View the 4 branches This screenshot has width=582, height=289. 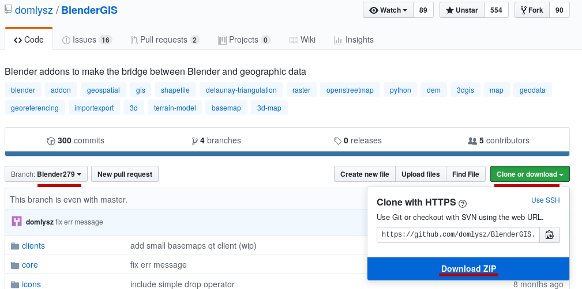tap(216, 141)
